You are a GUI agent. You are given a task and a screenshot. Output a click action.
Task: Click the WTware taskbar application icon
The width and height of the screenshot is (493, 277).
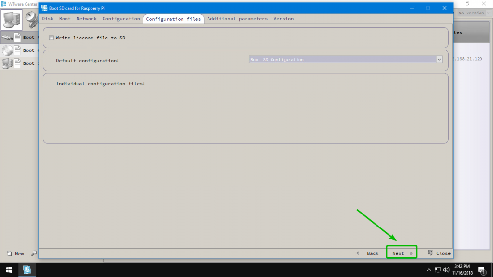tap(27, 269)
